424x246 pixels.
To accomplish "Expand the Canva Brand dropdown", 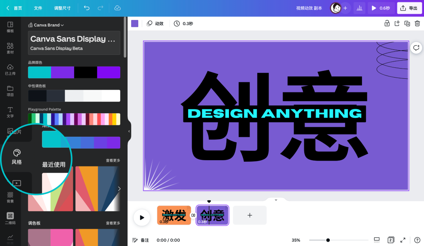I will point(46,25).
